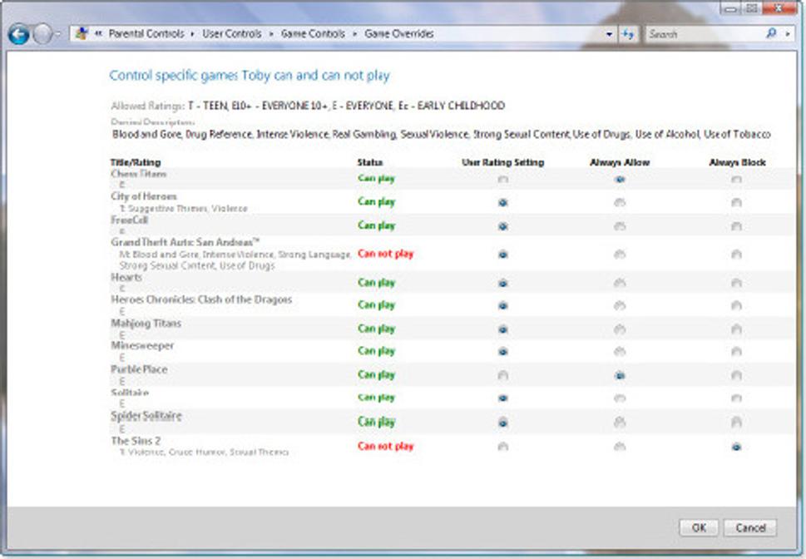Click the page heading about Toby's games

click(x=250, y=76)
